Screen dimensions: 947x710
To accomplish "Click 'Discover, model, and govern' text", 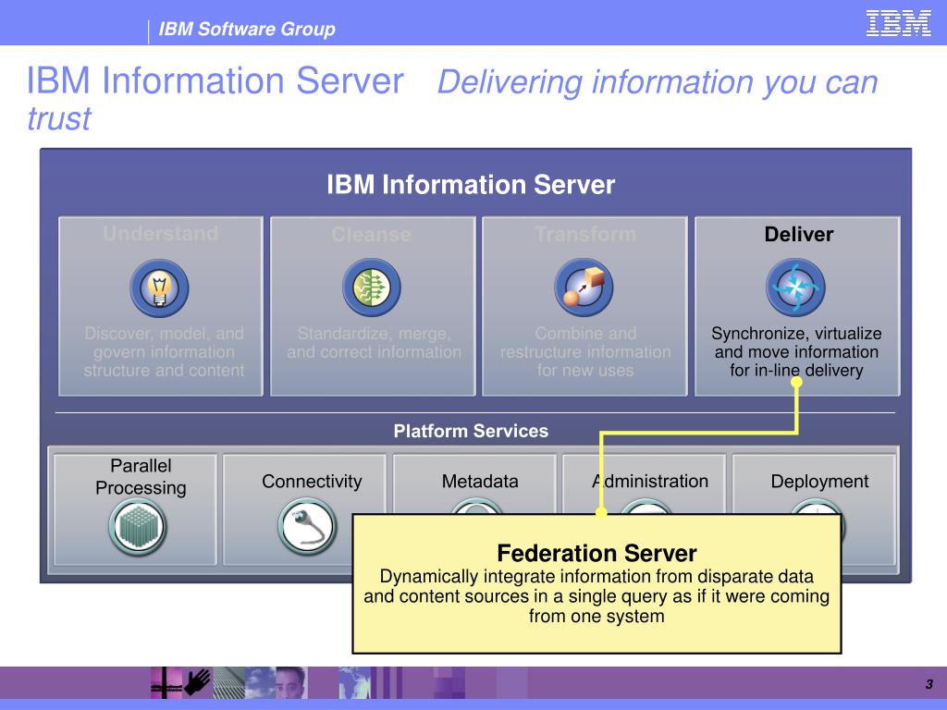I will [x=164, y=351].
